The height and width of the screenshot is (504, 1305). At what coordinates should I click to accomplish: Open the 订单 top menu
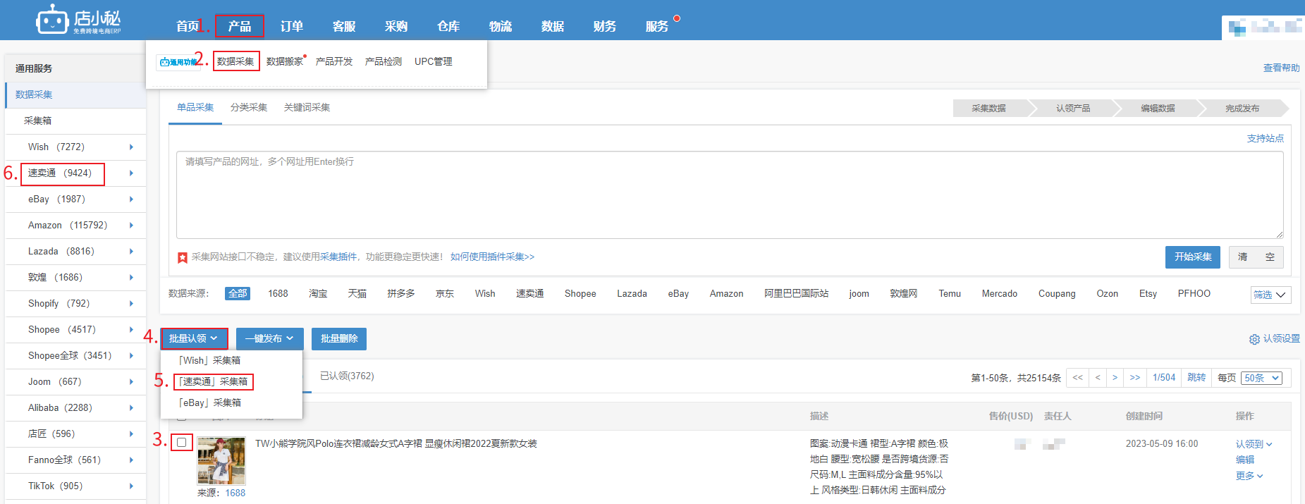[x=292, y=26]
